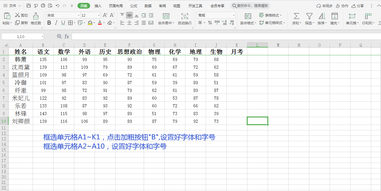Click the 协作 (Collaborate) button
The image size is (381, 191).
[x=342, y=6]
